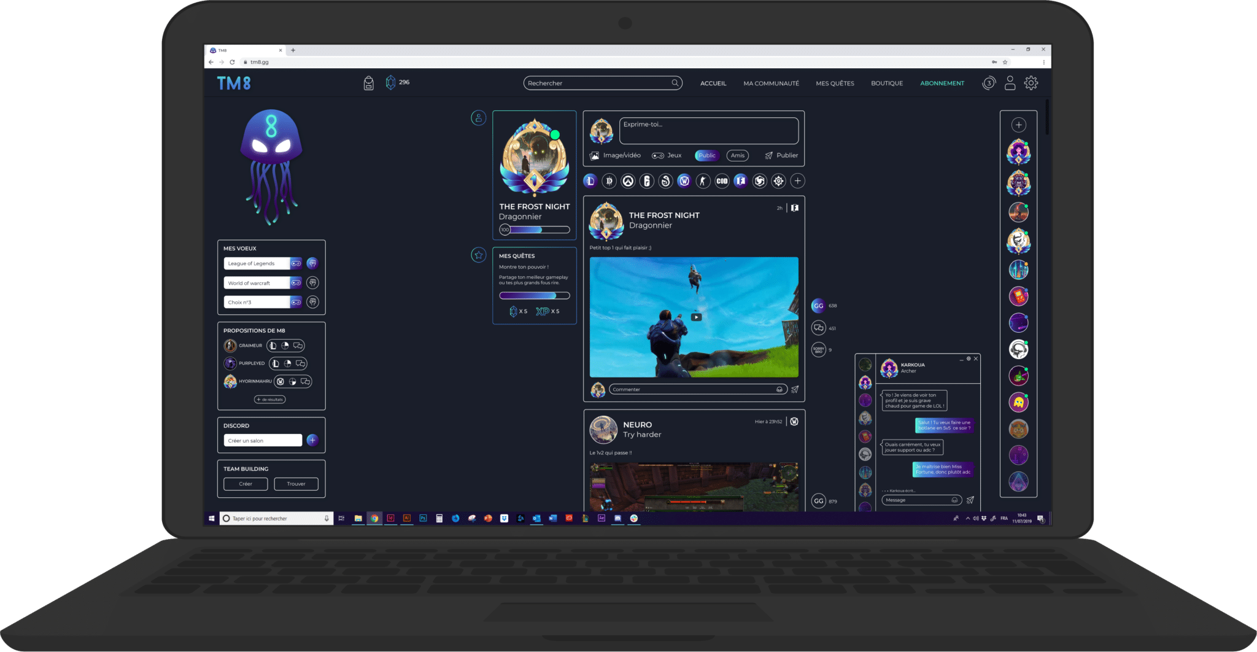Select the Rainbow Six game filter icon

click(x=646, y=181)
